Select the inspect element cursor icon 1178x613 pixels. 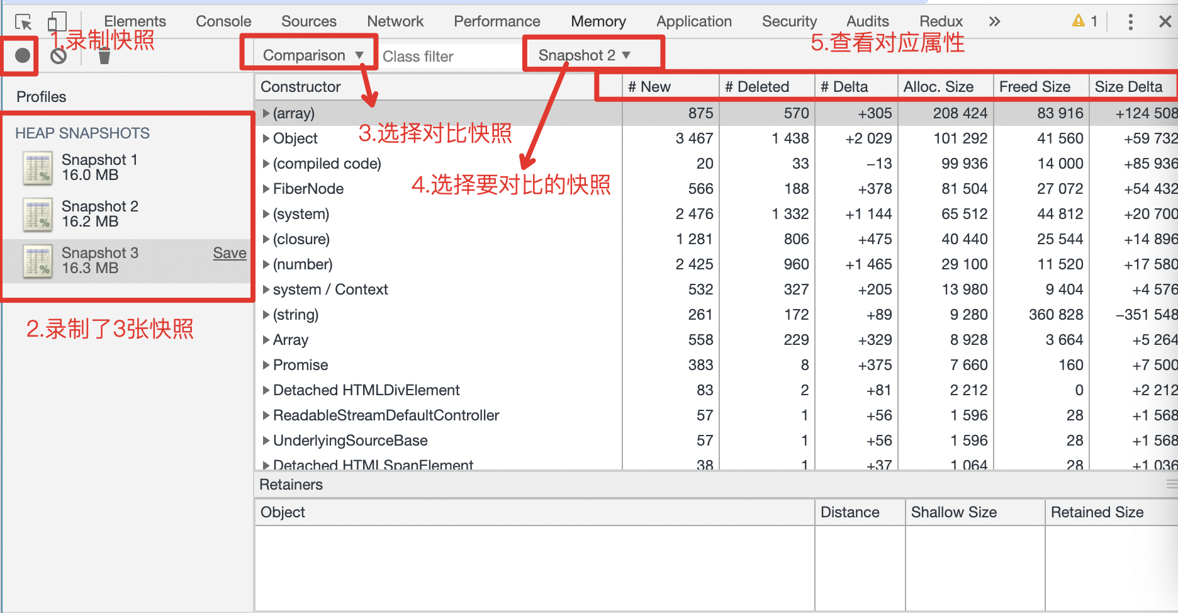[23, 23]
